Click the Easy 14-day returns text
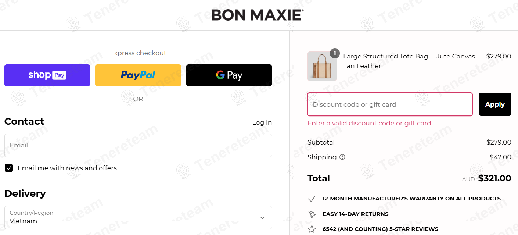Image resolution: width=518 pixels, height=235 pixels. (x=355, y=214)
